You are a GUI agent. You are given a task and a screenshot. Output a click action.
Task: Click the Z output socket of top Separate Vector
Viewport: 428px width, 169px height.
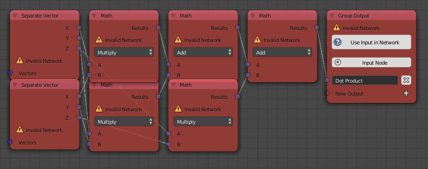pos(79,48)
